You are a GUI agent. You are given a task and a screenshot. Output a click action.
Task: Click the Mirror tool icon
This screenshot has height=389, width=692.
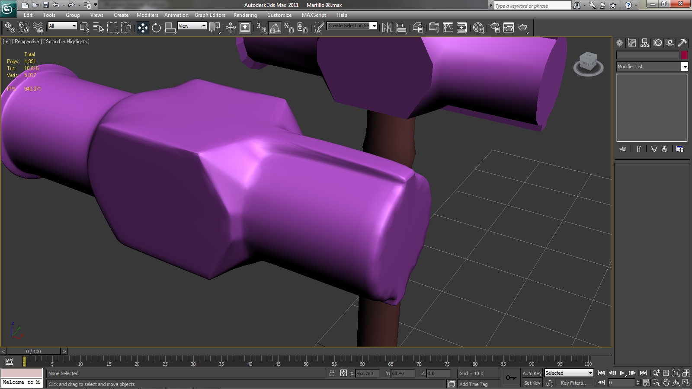[x=388, y=28]
